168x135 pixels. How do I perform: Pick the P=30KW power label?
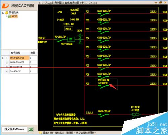click(x=60, y=20)
